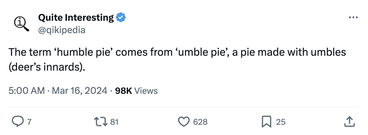
Task: Click the reply speech bubble icon
Action: (x=18, y=122)
